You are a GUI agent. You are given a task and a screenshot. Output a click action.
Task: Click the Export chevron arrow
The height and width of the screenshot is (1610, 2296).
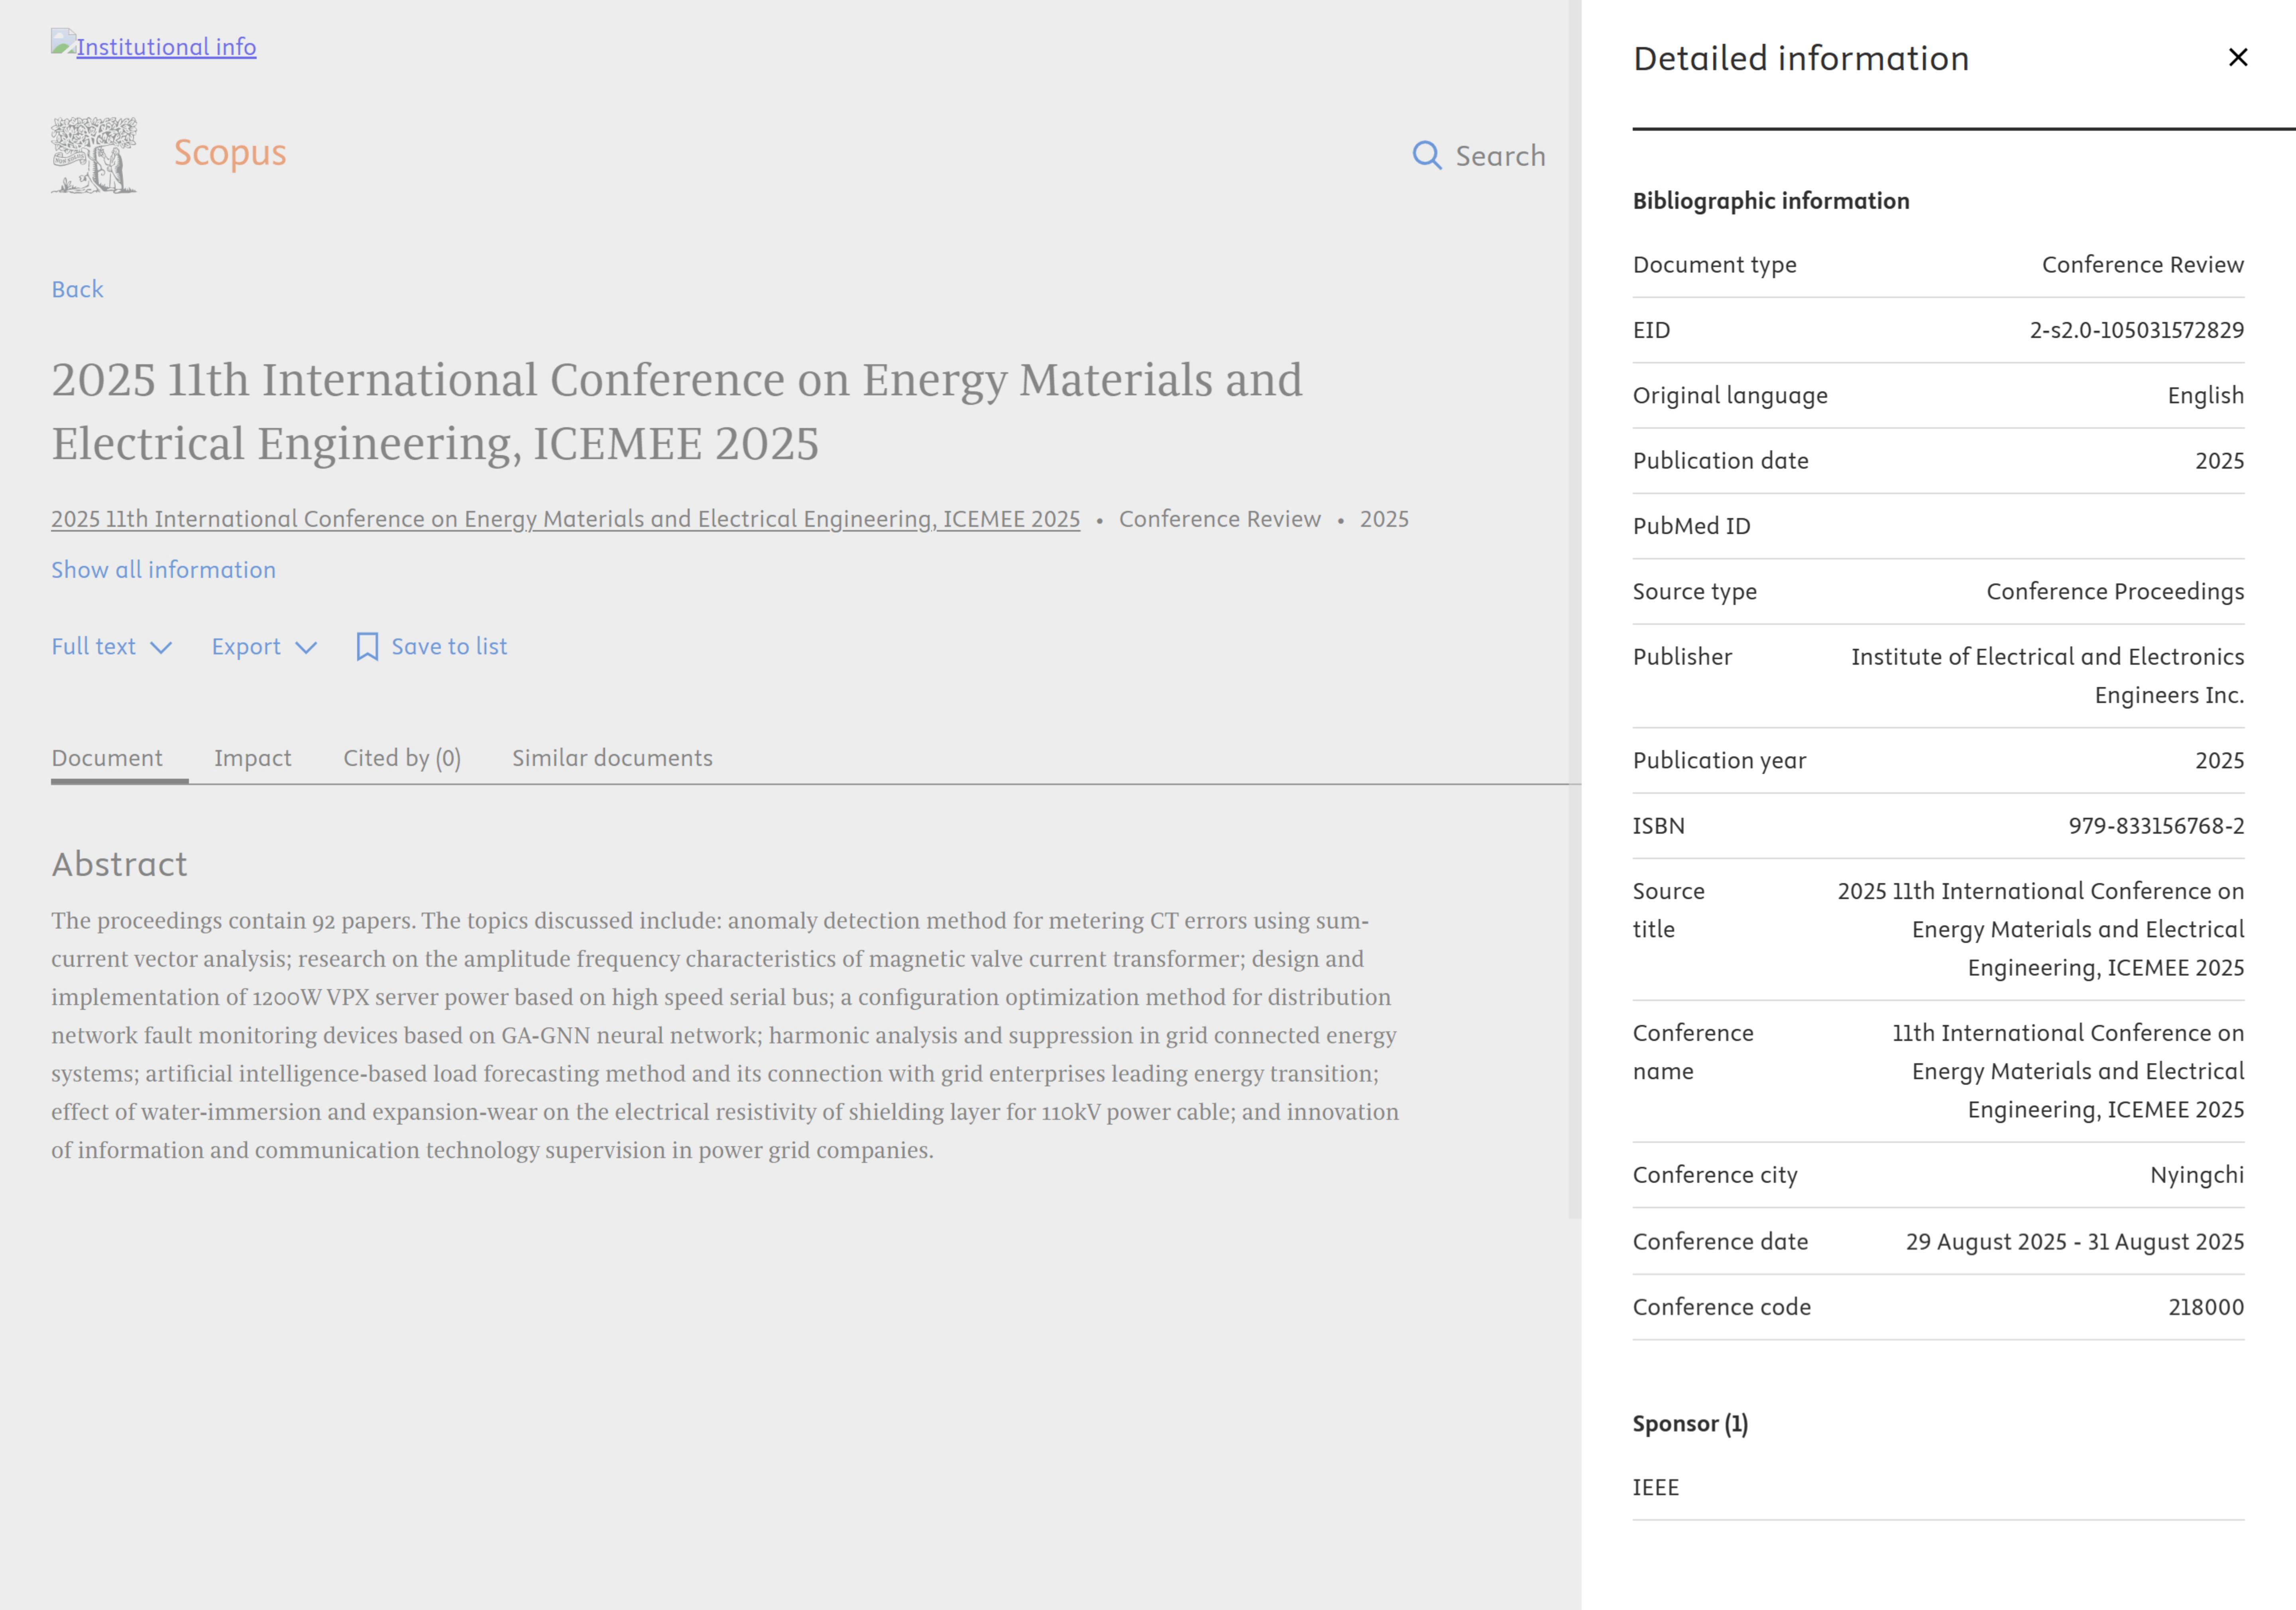[x=306, y=648]
